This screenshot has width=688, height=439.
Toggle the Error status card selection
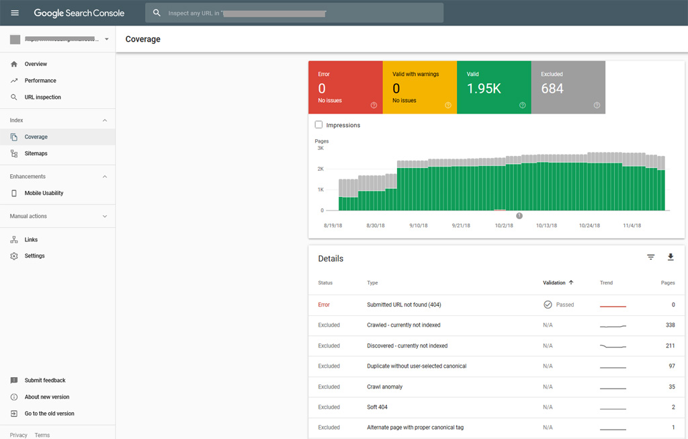click(345, 87)
